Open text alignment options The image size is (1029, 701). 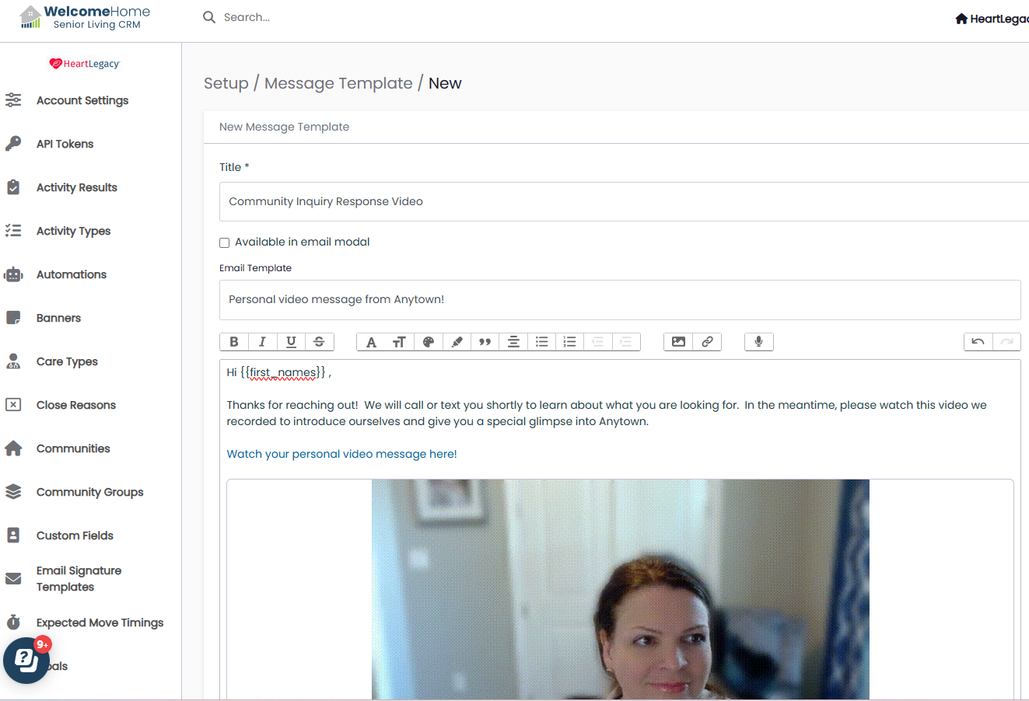513,342
